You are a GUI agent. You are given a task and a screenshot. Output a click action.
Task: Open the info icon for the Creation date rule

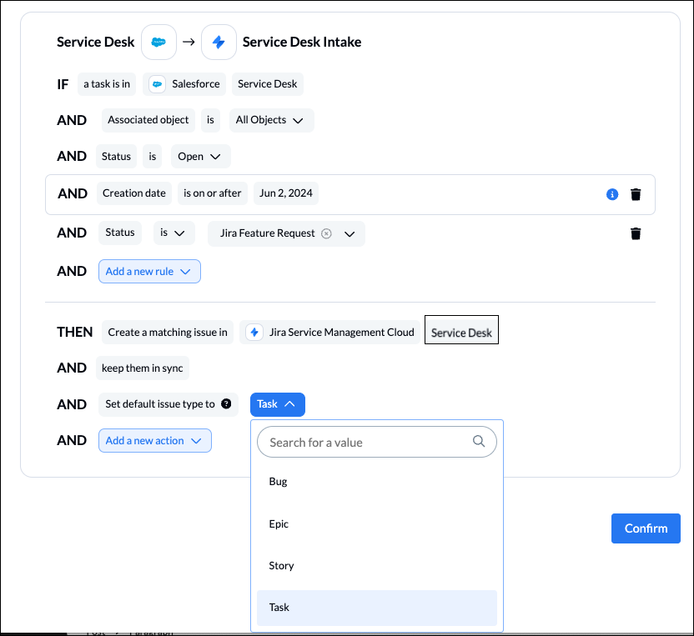[612, 194]
